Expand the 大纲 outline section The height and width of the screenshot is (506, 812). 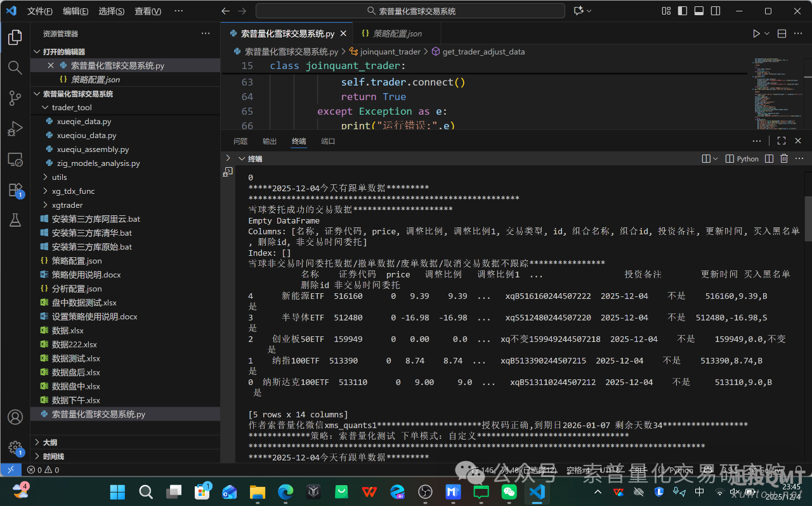50,443
